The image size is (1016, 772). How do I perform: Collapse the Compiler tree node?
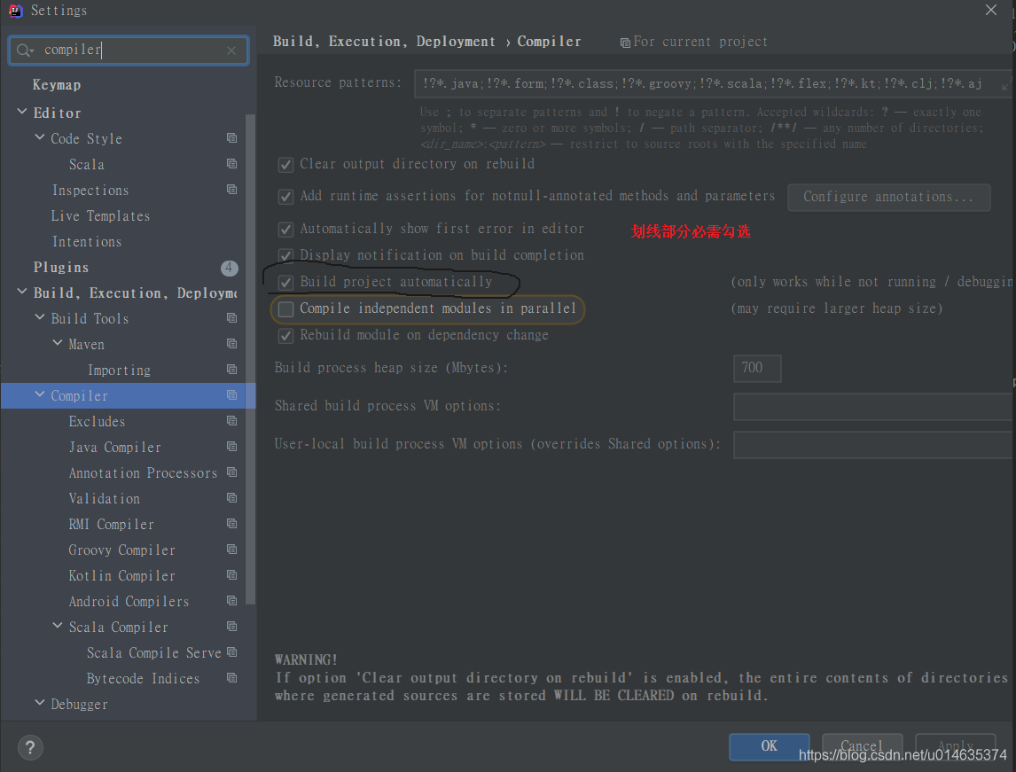(x=40, y=394)
